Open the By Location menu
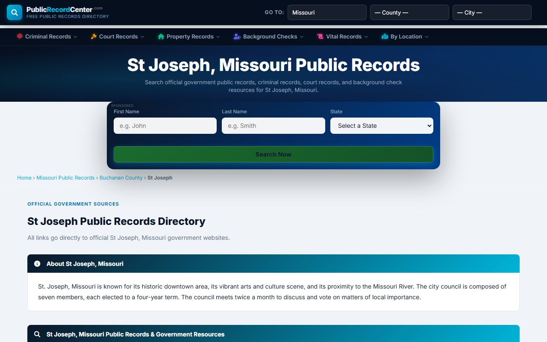This screenshot has height=342, width=547. pos(405,37)
